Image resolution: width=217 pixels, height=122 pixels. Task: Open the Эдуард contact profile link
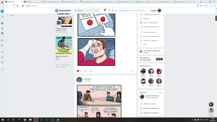(152, 96)
